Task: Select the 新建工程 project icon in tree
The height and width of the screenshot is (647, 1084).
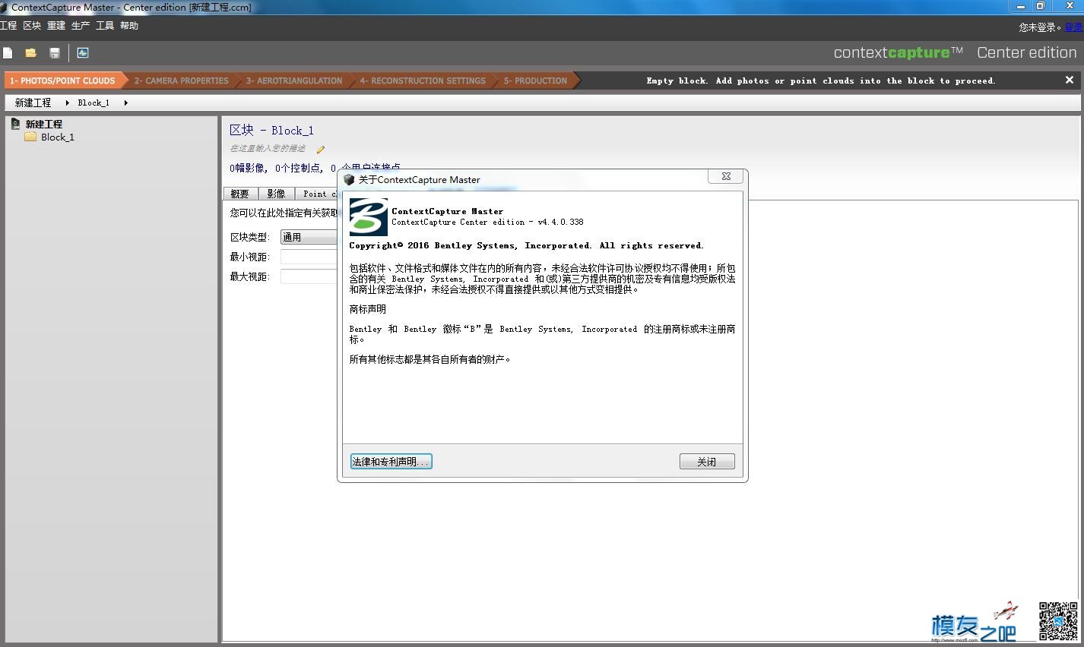Action: 16,124
